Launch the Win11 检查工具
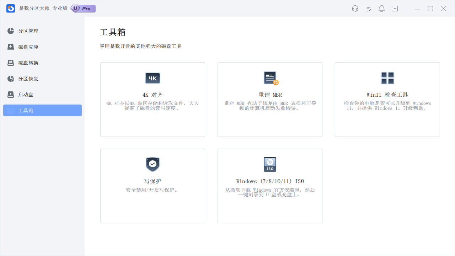The height and width of the screenshot is (256, 455). coord(387,100)
